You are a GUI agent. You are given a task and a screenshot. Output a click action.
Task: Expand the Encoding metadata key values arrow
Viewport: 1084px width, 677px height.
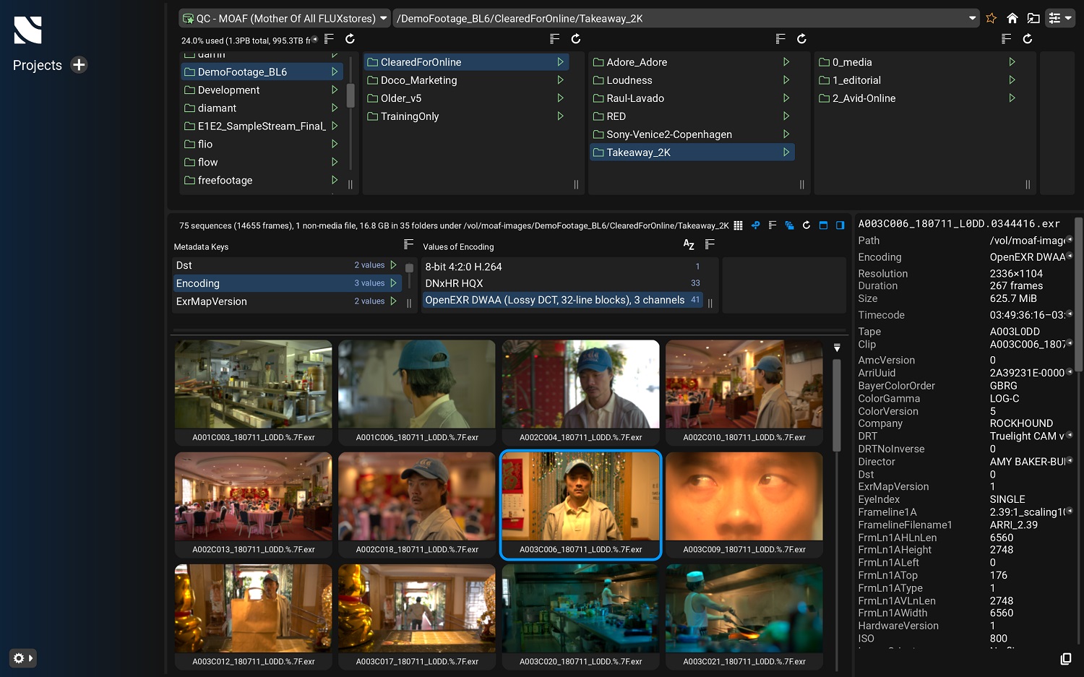(394, 283)
